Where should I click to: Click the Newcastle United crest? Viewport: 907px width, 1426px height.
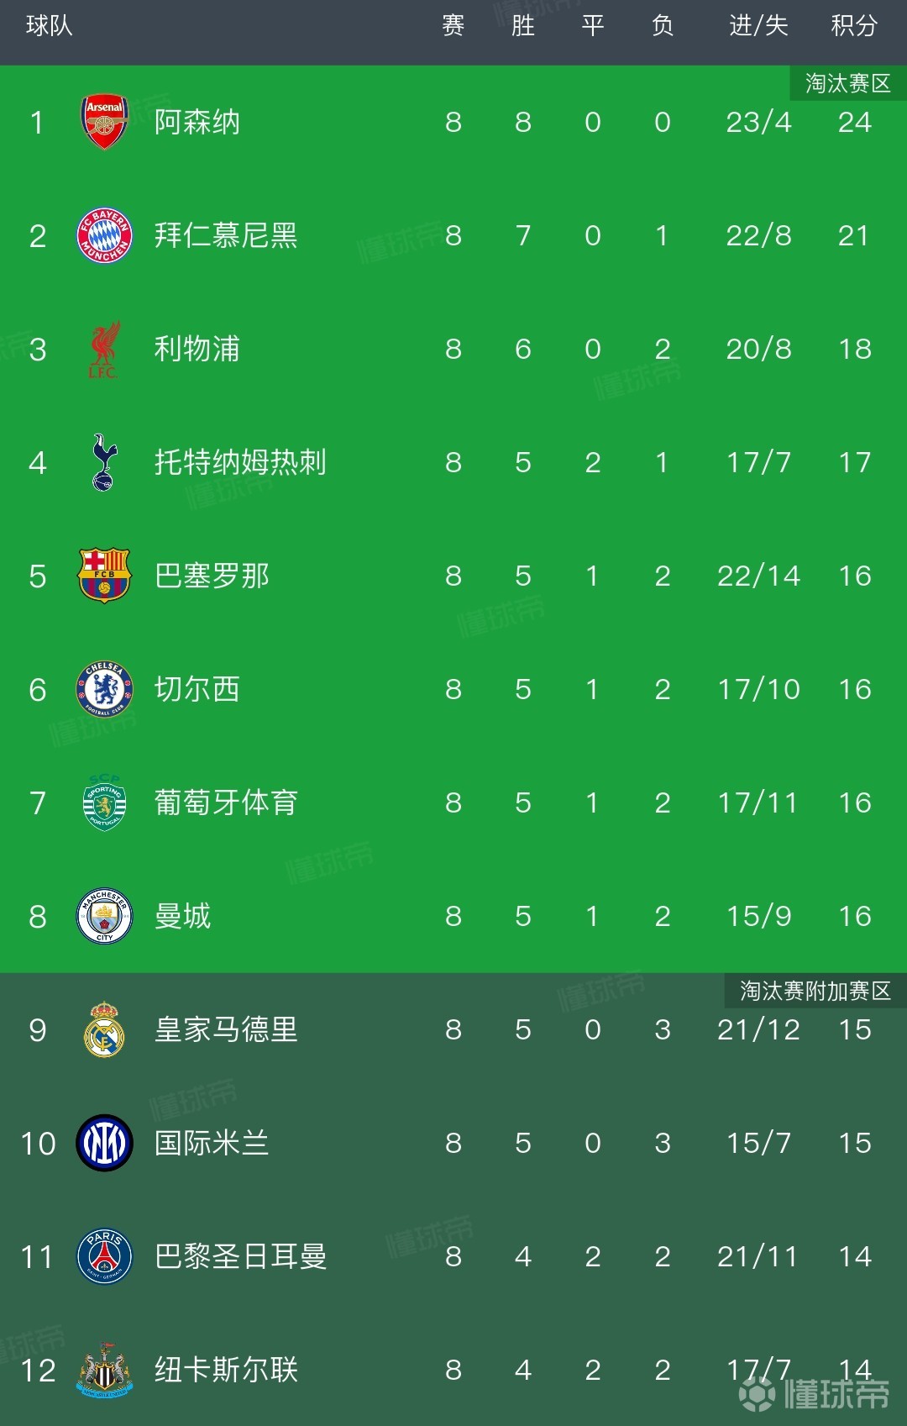click(104, 1370)
